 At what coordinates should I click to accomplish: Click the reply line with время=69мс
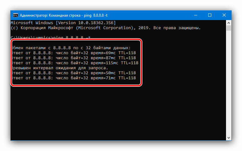pyautogui.click(x=74, y=53)
